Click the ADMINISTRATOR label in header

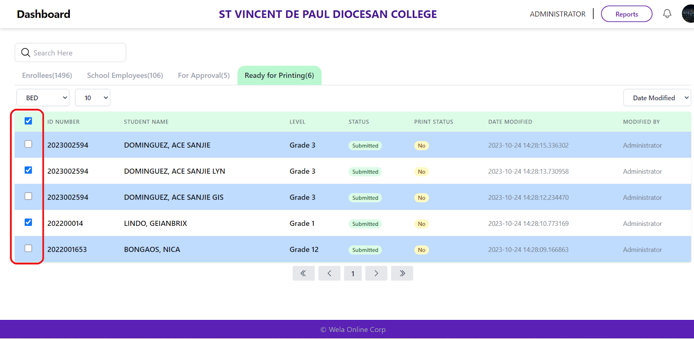coord(557,14)
